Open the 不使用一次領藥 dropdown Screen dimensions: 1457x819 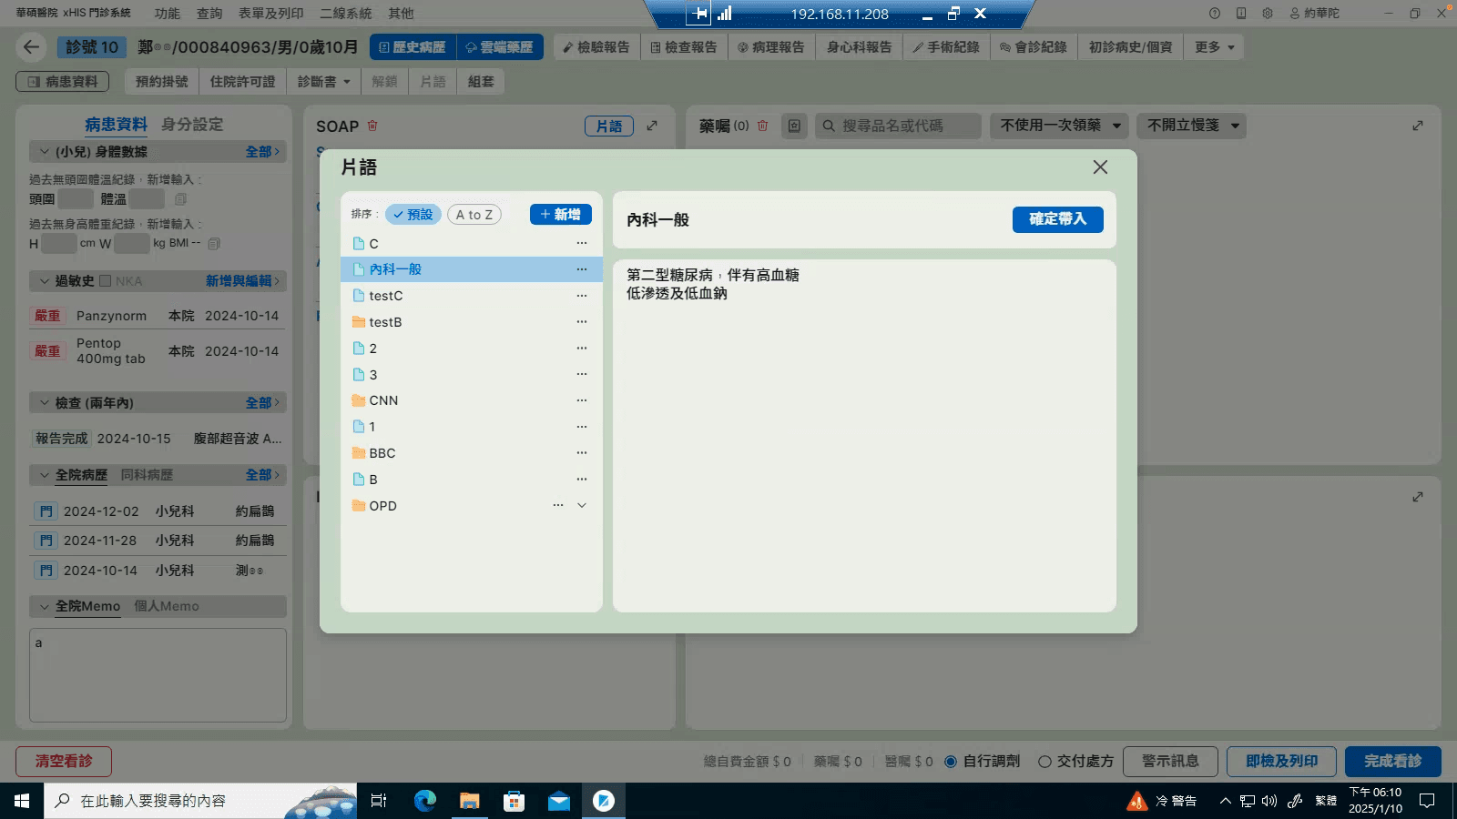coord(1060,126)
